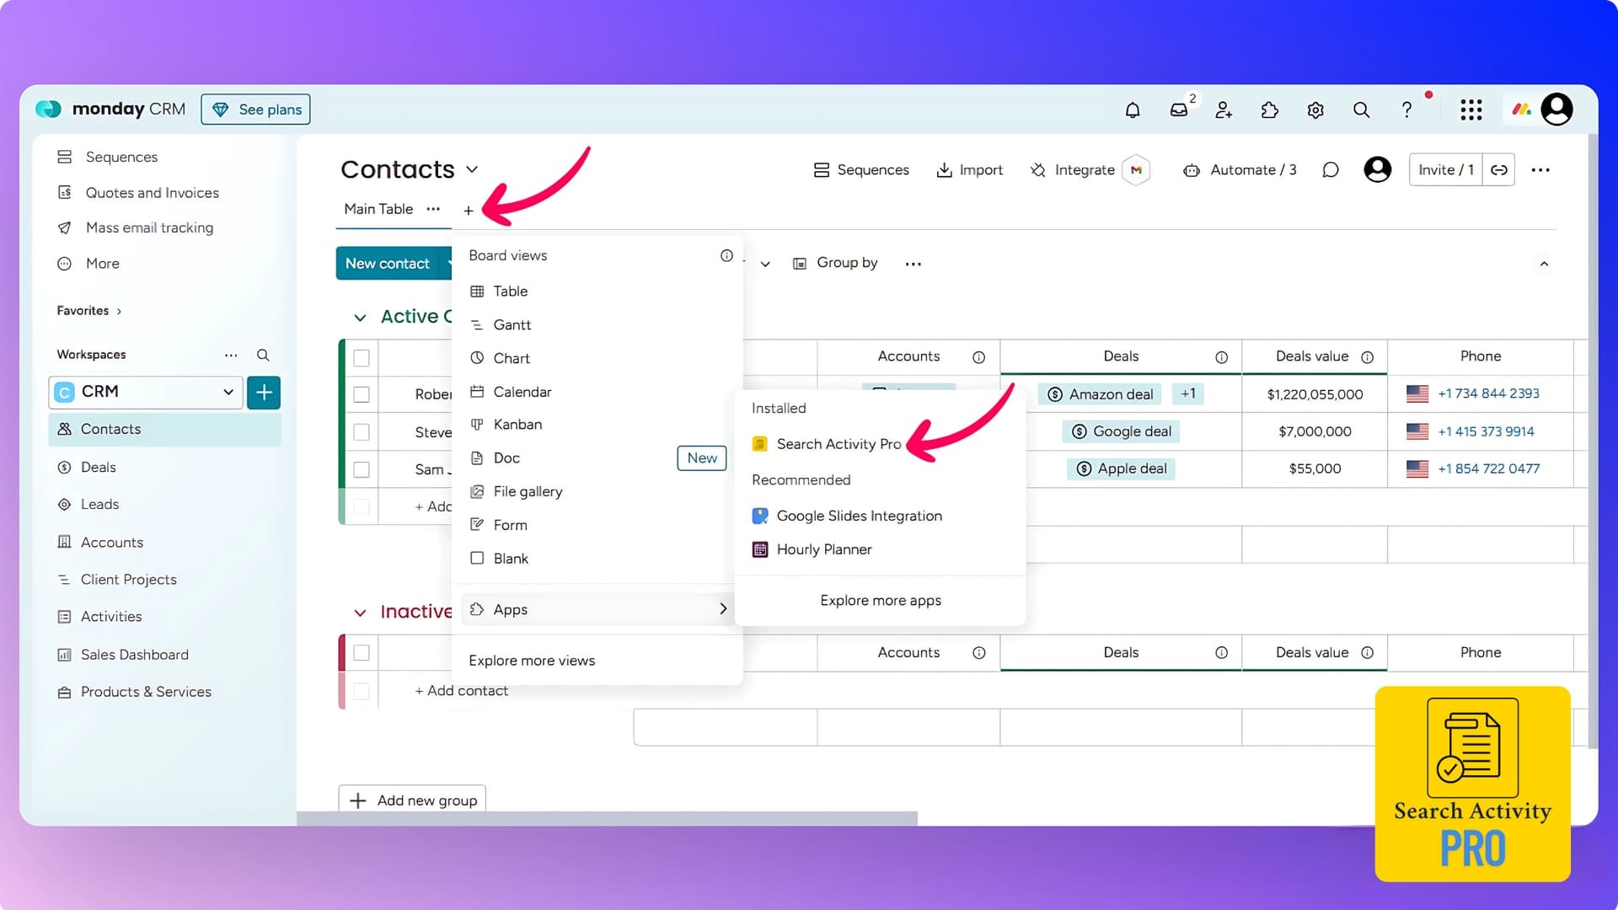
Task: Collapse the Active contacts group
Action: 360,318
